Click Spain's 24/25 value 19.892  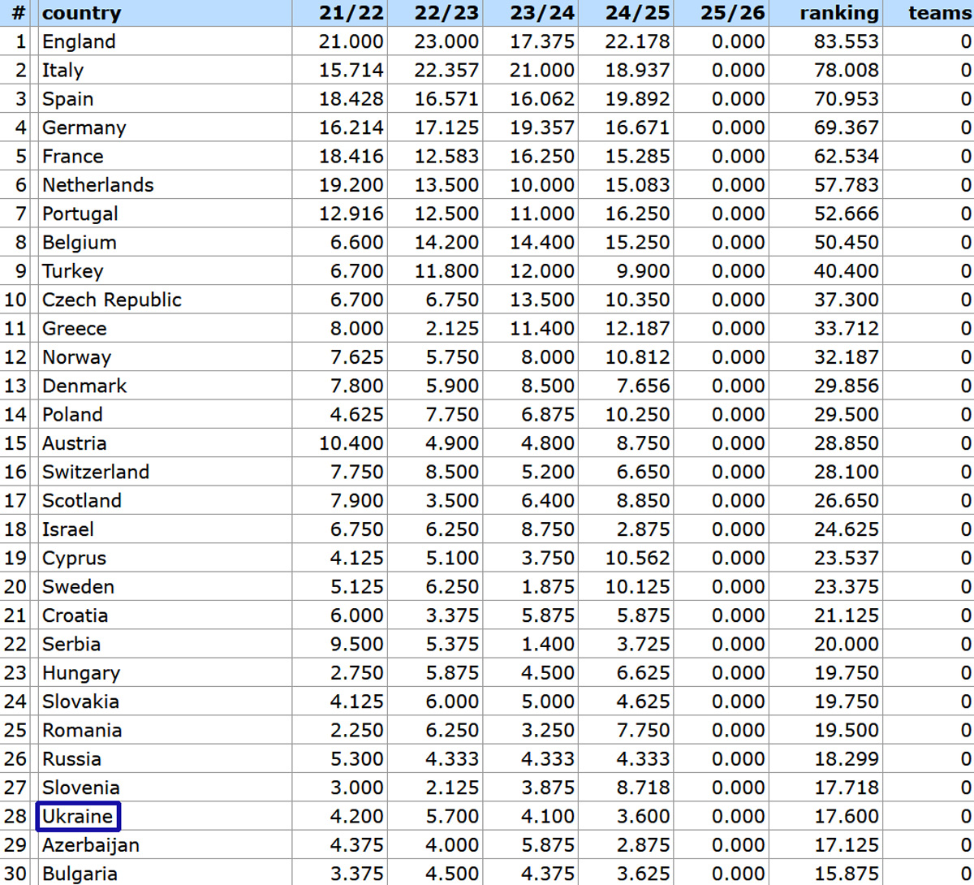(637, 99)
